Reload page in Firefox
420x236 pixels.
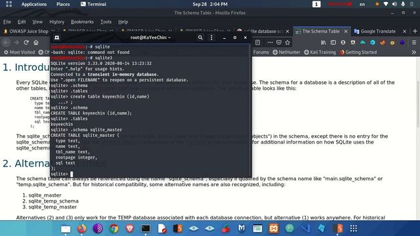tap(26, 42)
